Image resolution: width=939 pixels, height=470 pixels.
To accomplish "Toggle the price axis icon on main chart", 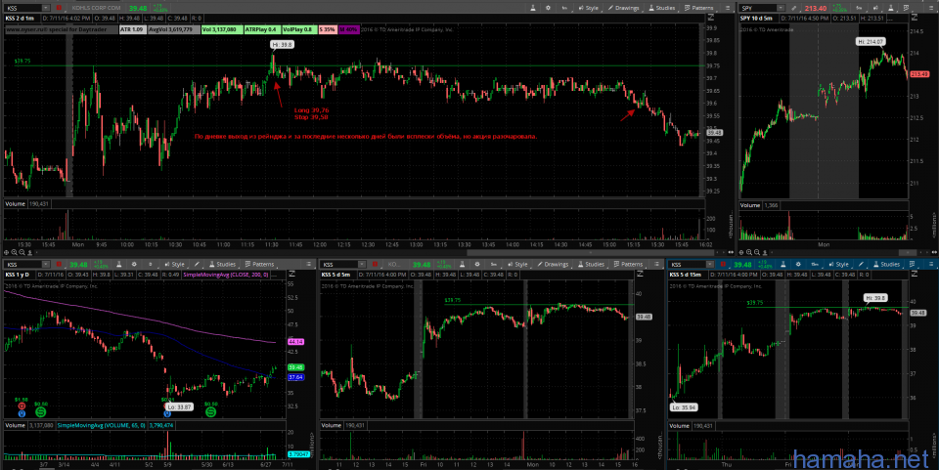I will [x=711, y=18].
